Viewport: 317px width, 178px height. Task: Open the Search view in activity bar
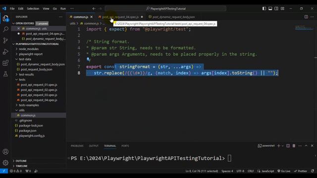[x=5, y=29]
